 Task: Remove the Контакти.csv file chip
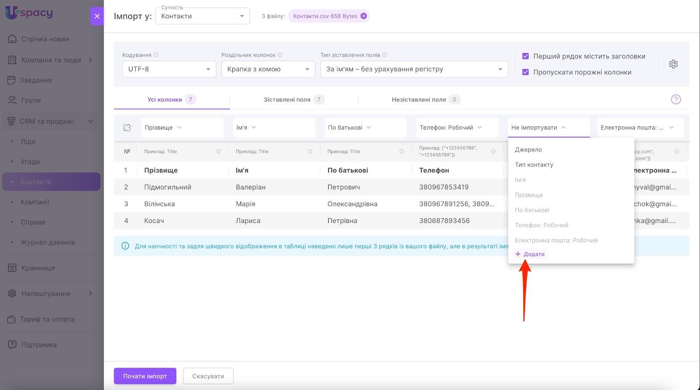pos(364,16)
